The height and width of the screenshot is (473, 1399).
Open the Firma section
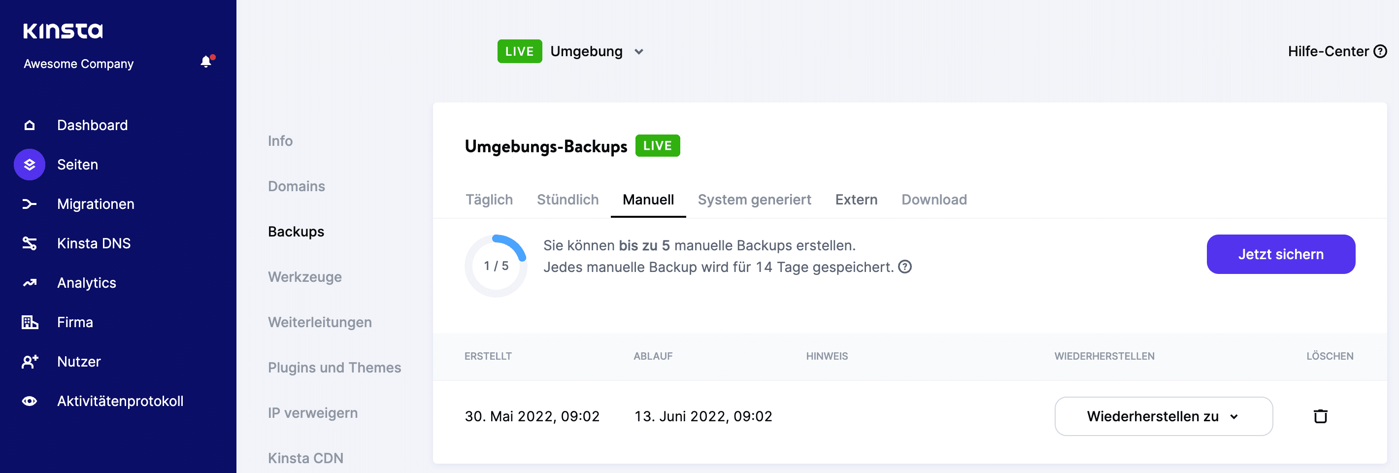click(74, 321)
